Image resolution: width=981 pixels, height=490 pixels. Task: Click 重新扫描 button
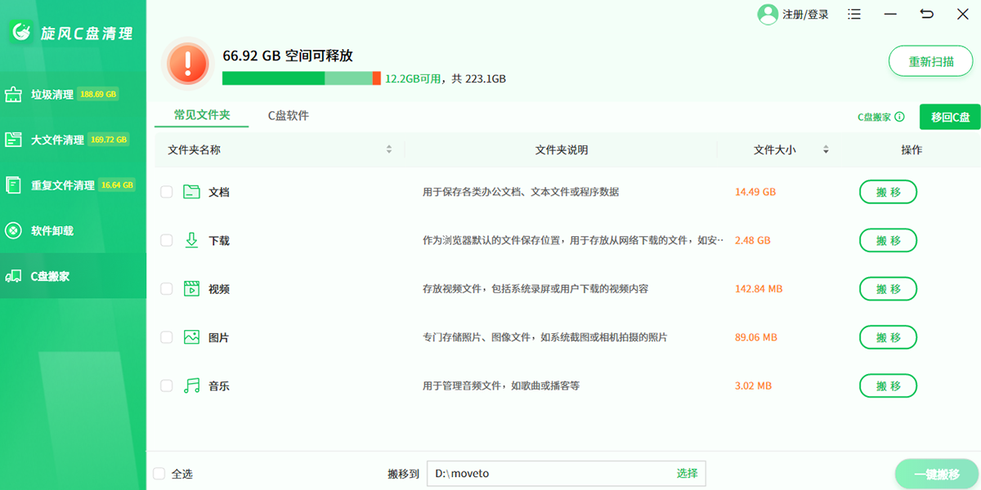point(931,61)
